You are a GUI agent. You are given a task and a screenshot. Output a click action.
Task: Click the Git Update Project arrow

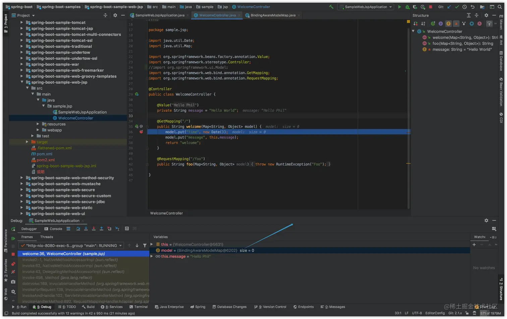[449, 7]
